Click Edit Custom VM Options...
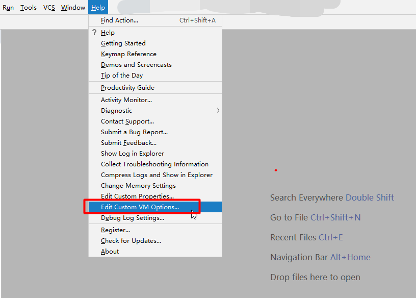Viewport: 416px width, 298px height. [155, 207]
